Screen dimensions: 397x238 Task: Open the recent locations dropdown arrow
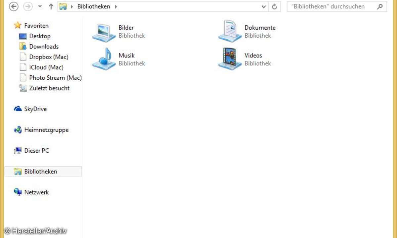[40, 7]
